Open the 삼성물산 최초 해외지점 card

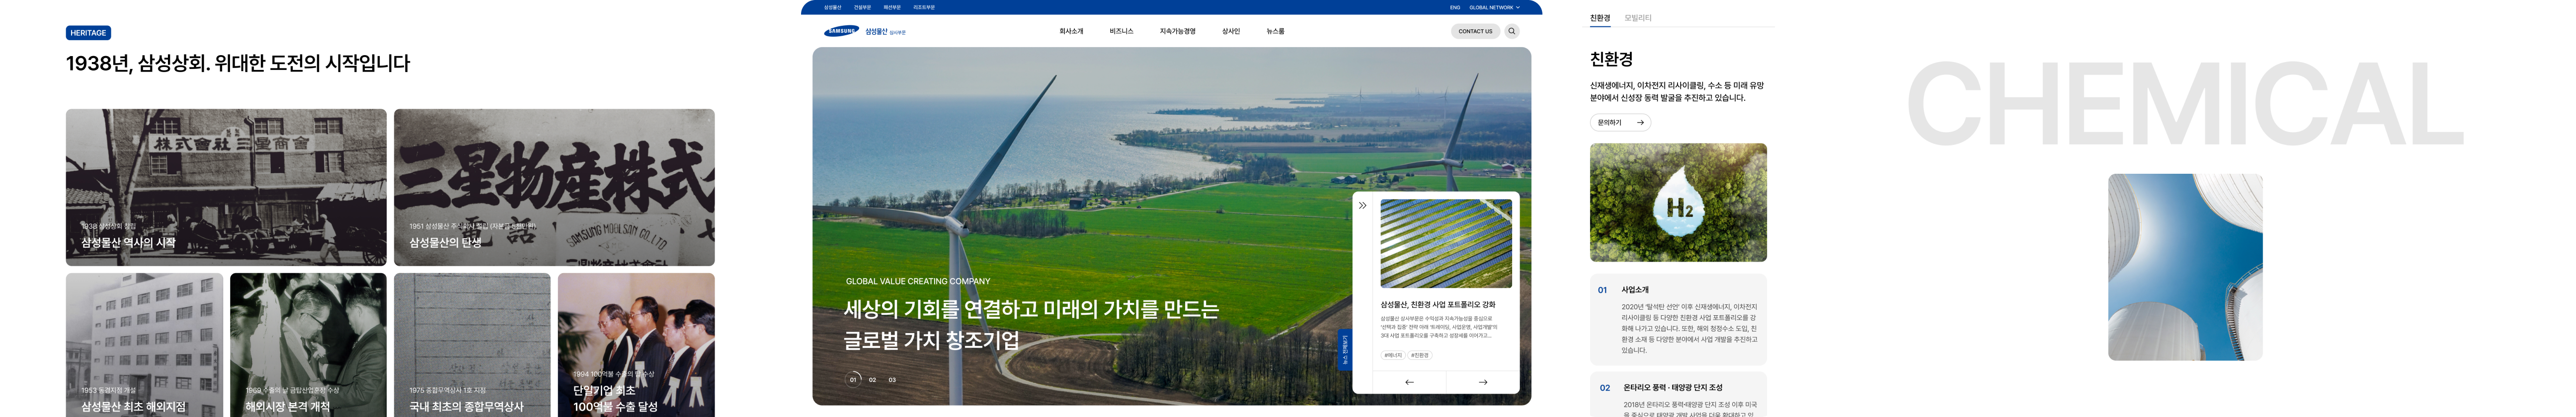pyautogui.click(x=145, y=345)
